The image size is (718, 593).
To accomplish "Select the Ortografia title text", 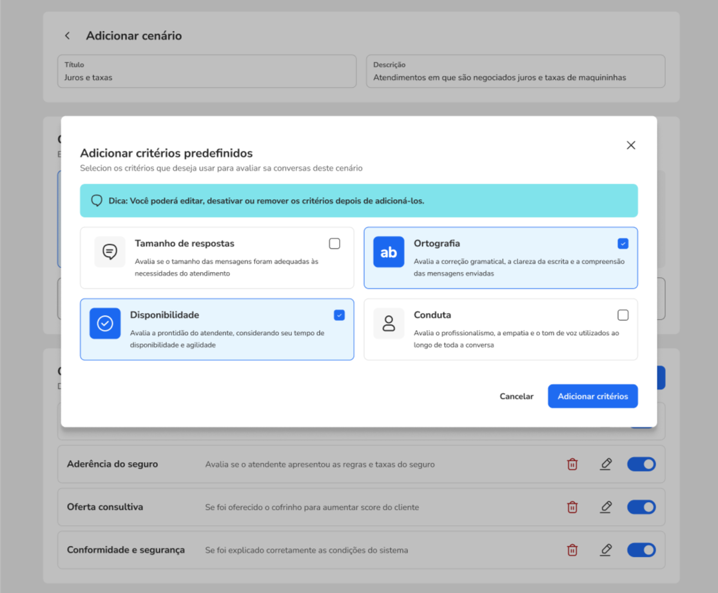I will pyautogui.click(x=437, y=244).
